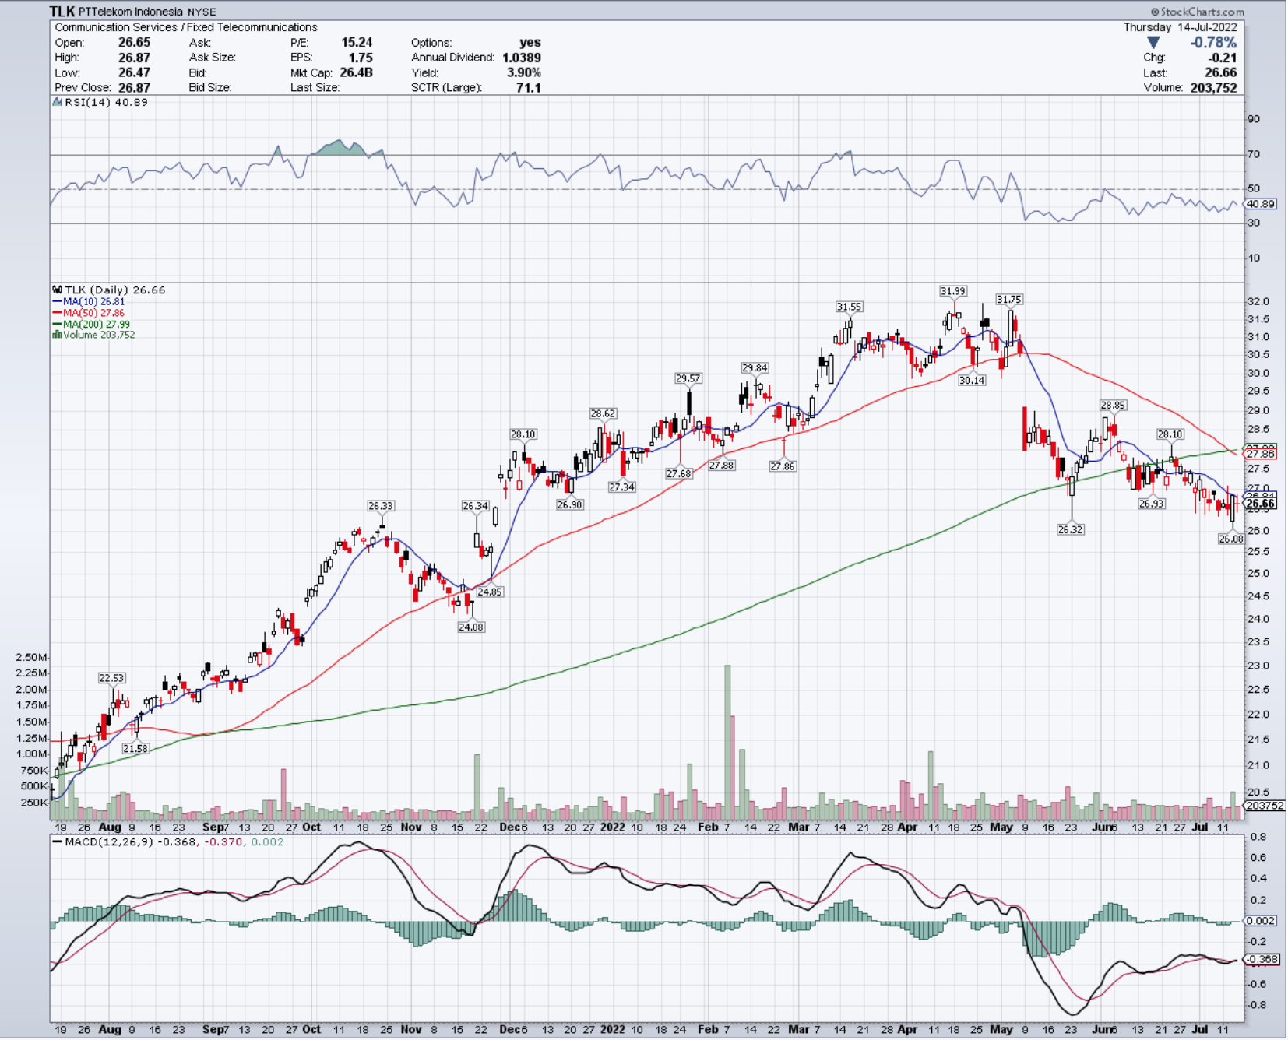Click the 27.34 price low label
Viewport: 1288px width, 1040px height.
pos(621,487)
